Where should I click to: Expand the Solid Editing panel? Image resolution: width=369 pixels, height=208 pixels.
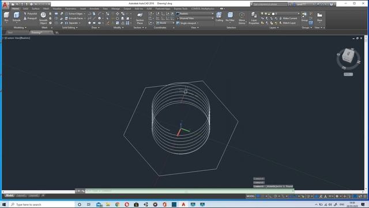pyautogui.click(x=70, y=28)
